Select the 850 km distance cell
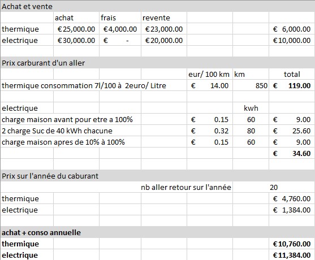This screenshot has height=260, width=315. tap(251, 86)
